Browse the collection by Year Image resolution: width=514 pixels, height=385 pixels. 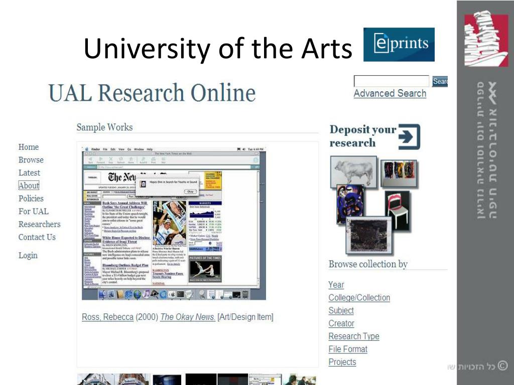336,285
